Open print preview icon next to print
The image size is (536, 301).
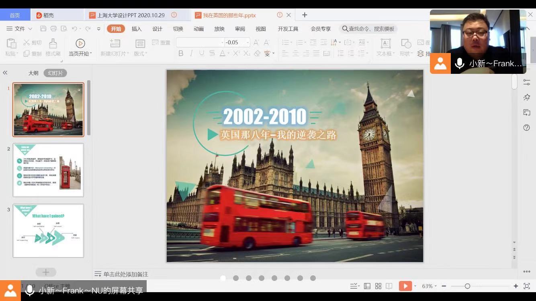(64, 29)
